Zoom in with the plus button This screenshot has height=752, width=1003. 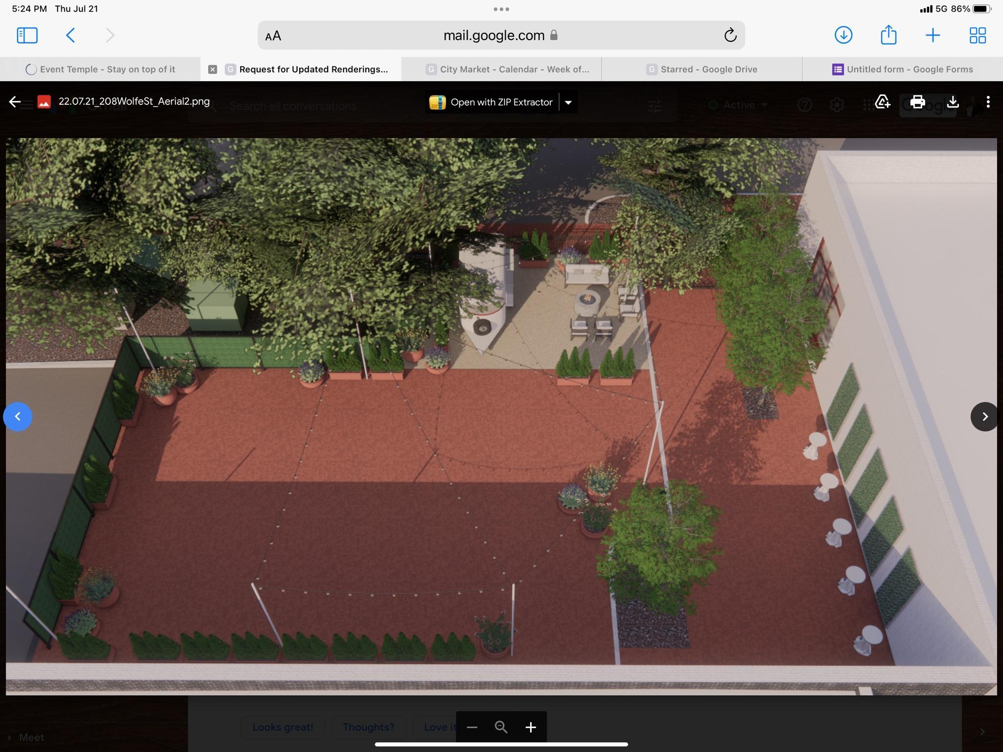pos(531,727)
